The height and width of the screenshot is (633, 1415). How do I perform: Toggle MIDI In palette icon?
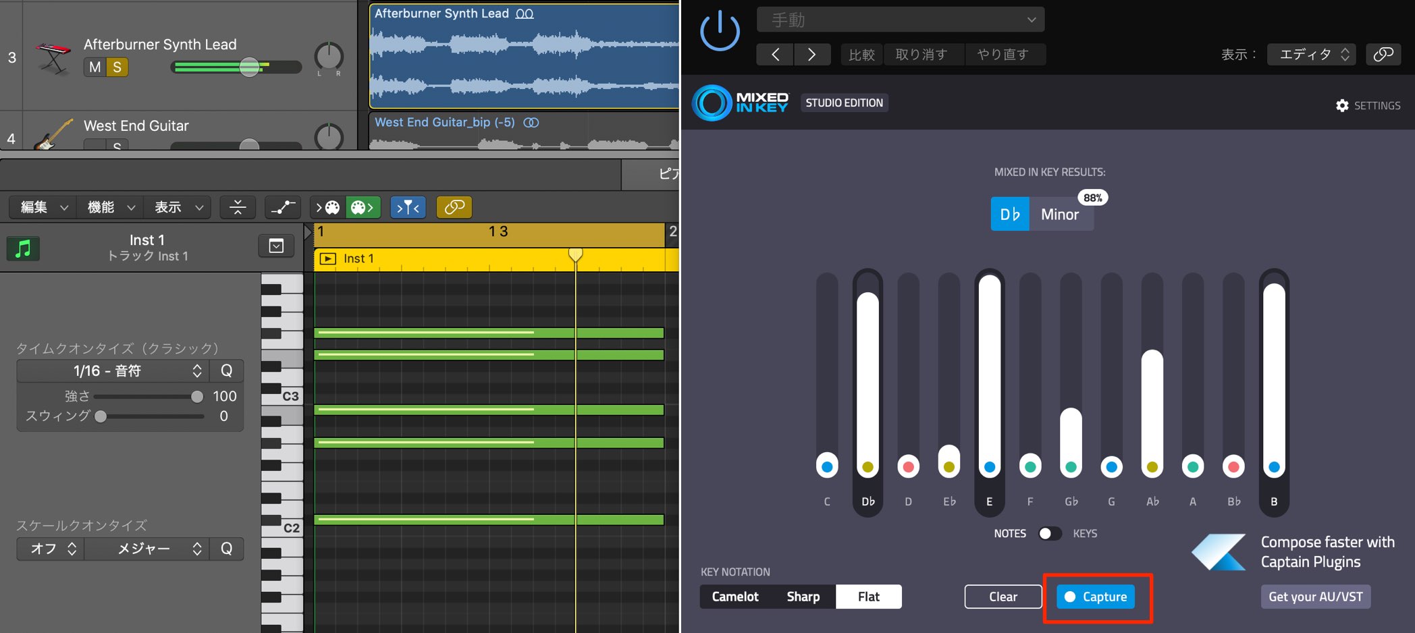point(328,207)
